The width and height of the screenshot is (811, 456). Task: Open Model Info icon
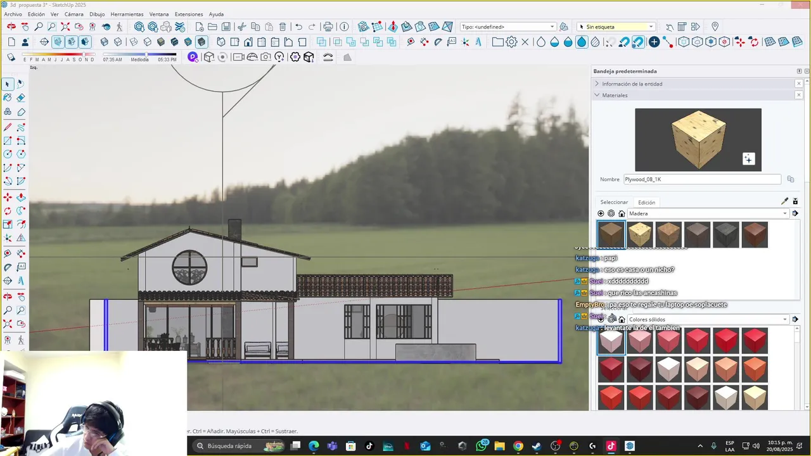(344, 27)
